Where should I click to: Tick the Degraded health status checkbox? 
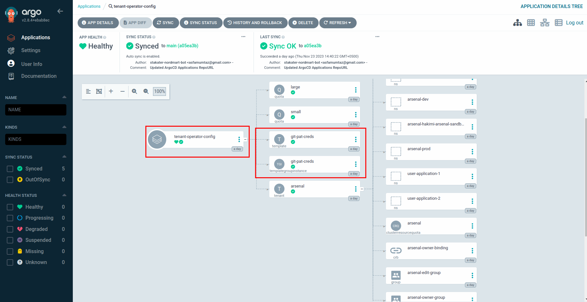point(10,229)
